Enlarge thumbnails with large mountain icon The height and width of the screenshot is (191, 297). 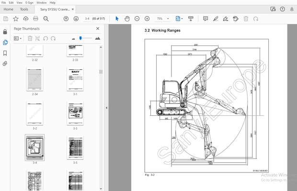pyautogui.click(x=98, y=38)
